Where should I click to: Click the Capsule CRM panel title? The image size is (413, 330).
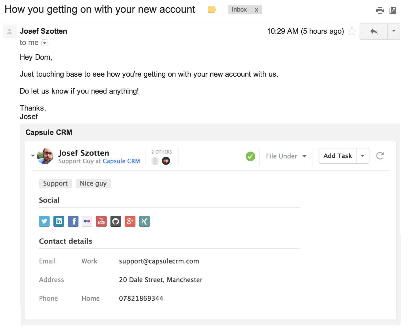[49, 132]
